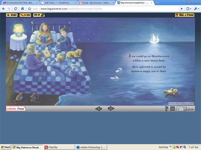
Task: Open the question mark help icon
Action: [x=166, y=109]
